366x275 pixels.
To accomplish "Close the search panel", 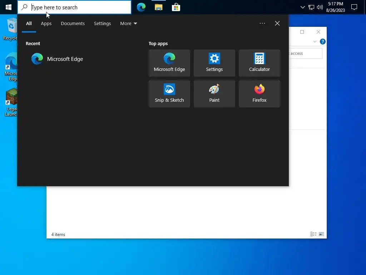I will coord(277,23).
